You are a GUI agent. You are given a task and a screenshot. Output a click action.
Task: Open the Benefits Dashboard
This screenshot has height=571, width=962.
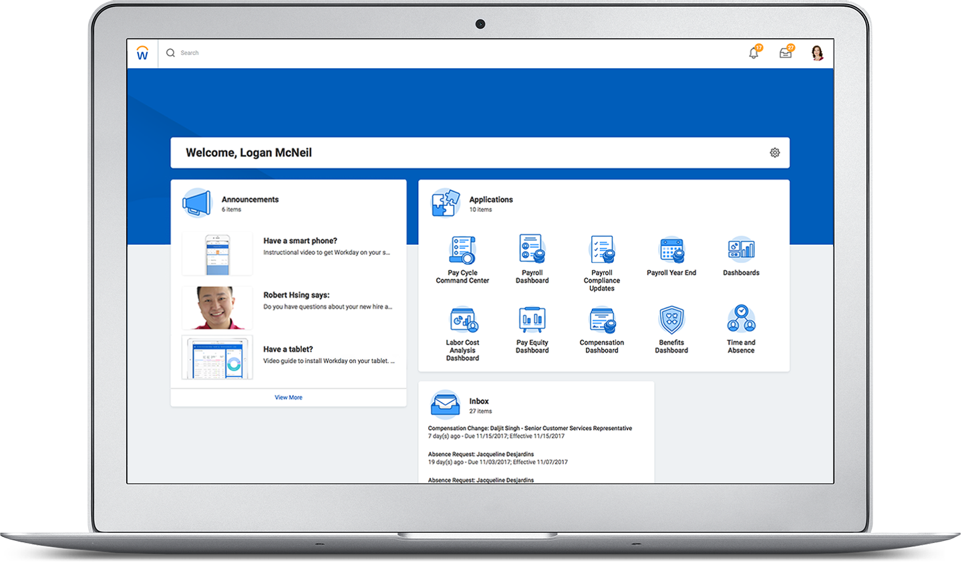point(671,320)
